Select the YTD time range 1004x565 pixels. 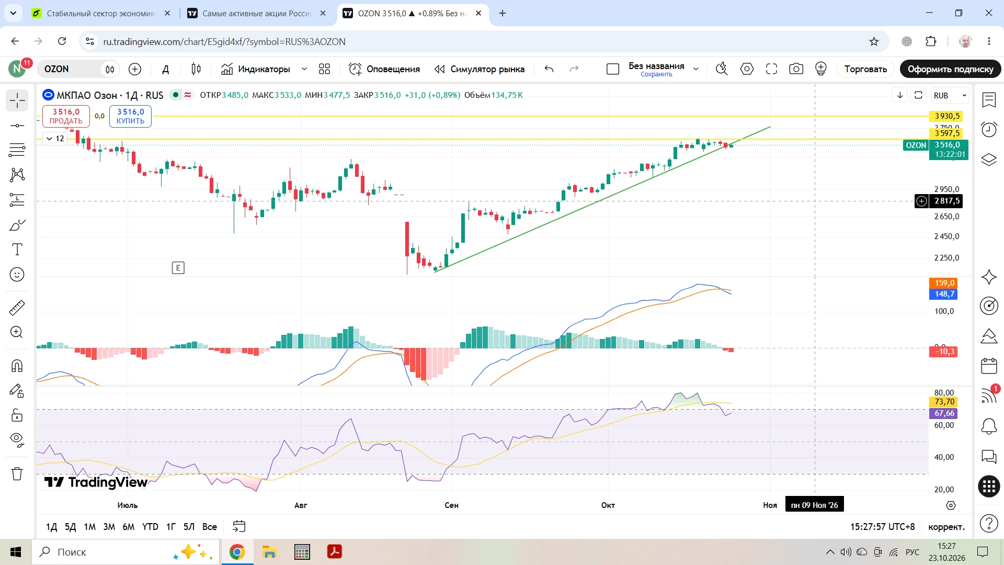(150, 527)
